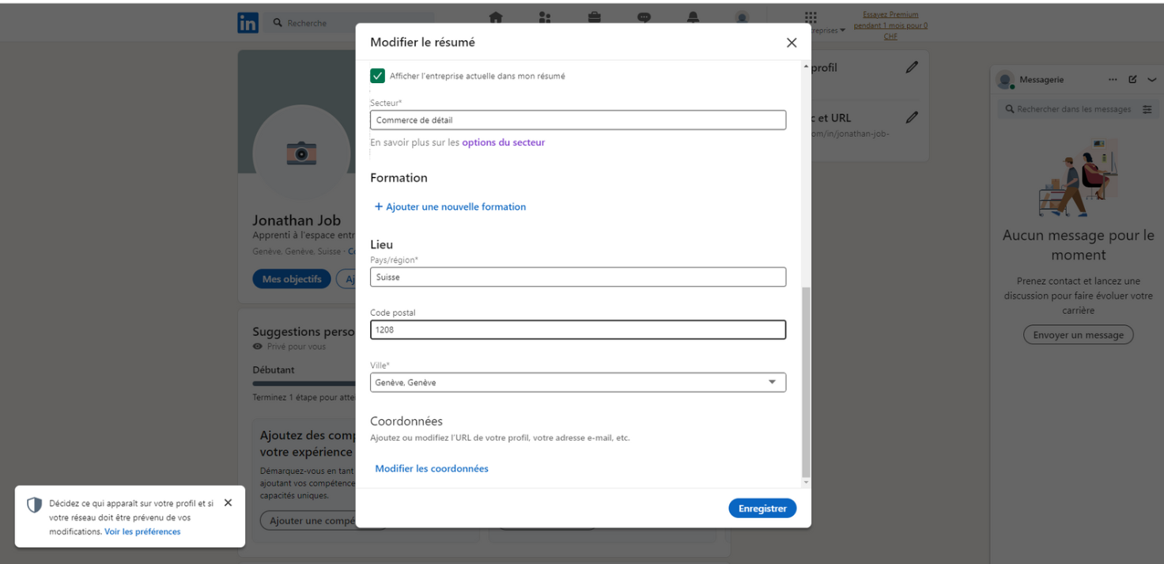The width and height of the screenshot is (1164, 564).
Task: Open the My Network people icon
Action: (545, 17)
